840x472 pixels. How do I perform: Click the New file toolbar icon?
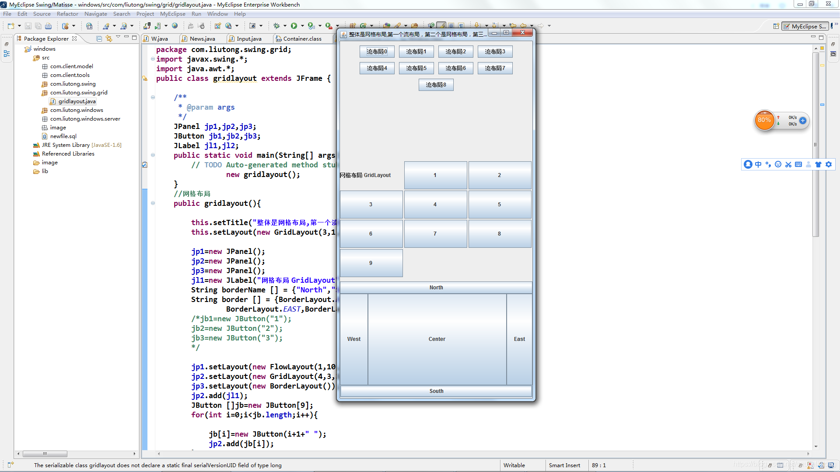(11, 26)
